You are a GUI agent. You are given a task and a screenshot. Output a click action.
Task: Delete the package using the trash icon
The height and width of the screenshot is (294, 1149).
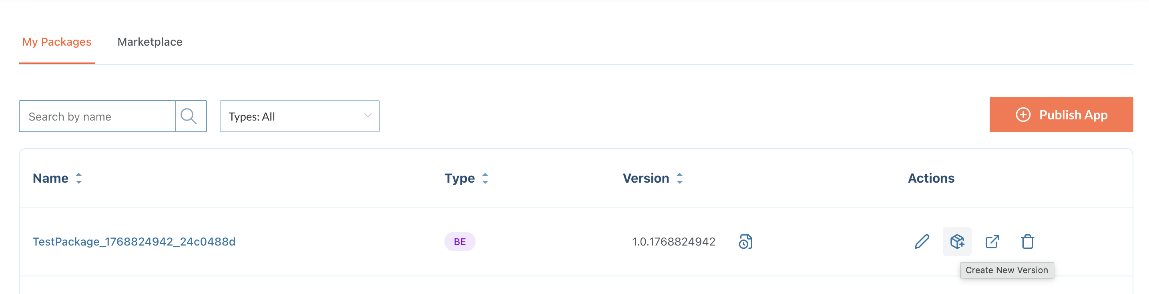[1027, 242]
